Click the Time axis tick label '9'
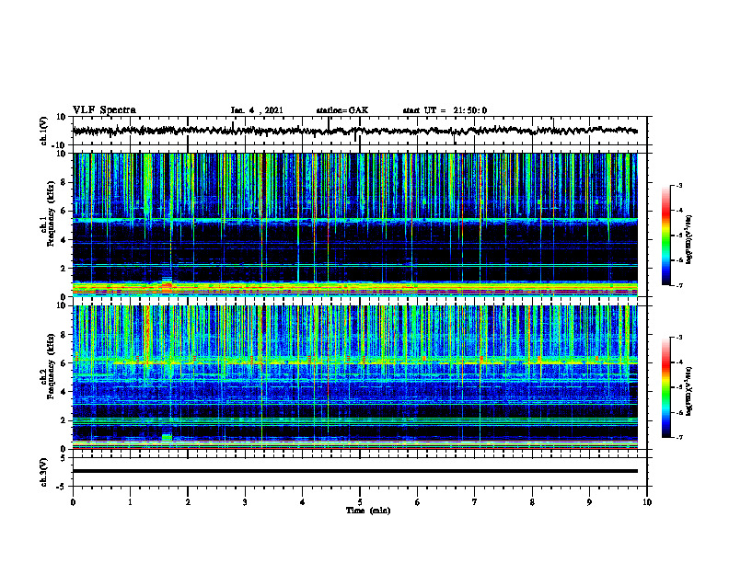This screenshot has width=729, height=563. (589, 502)
